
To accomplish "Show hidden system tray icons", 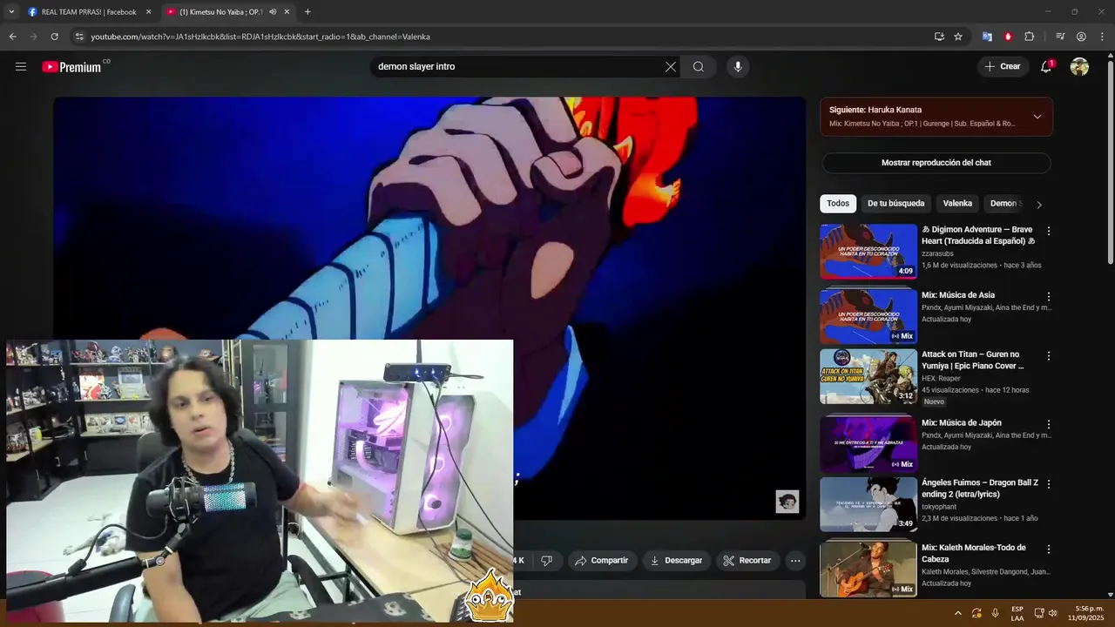I will click(958, 613).
